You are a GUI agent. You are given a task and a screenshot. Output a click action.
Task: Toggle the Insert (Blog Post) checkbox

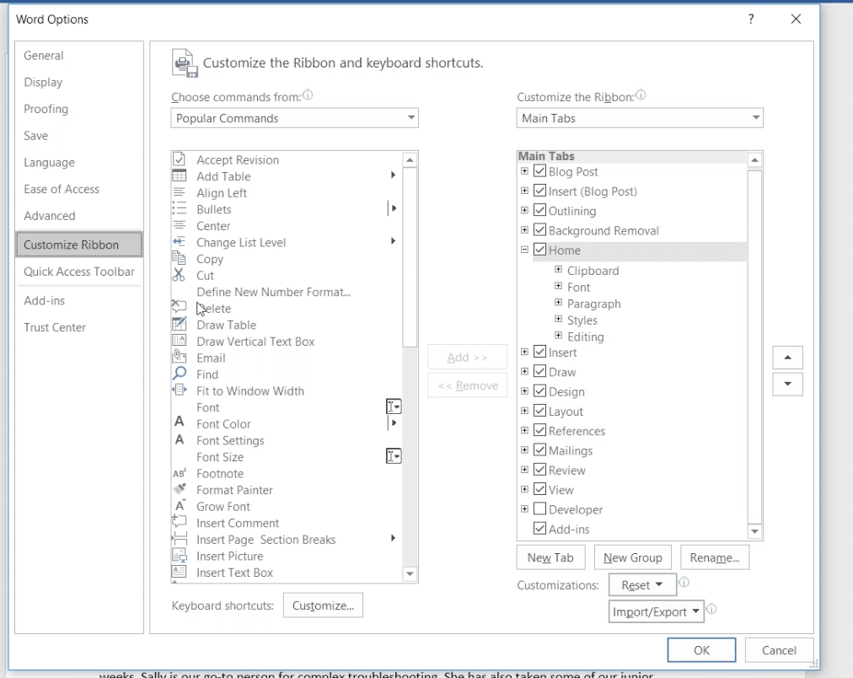pos(539,191)
